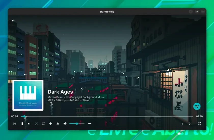Maximize the Harmonoid window
This screenshot has width=214, height=140.
click(197, 12)
